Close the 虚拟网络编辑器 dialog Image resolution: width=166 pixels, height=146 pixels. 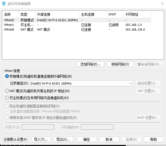(162, 4)
